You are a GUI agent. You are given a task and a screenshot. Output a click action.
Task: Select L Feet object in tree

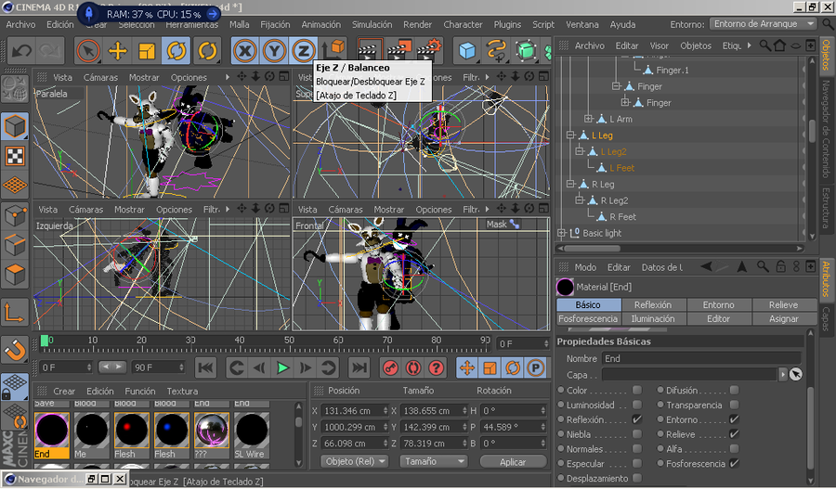[621, 168]
